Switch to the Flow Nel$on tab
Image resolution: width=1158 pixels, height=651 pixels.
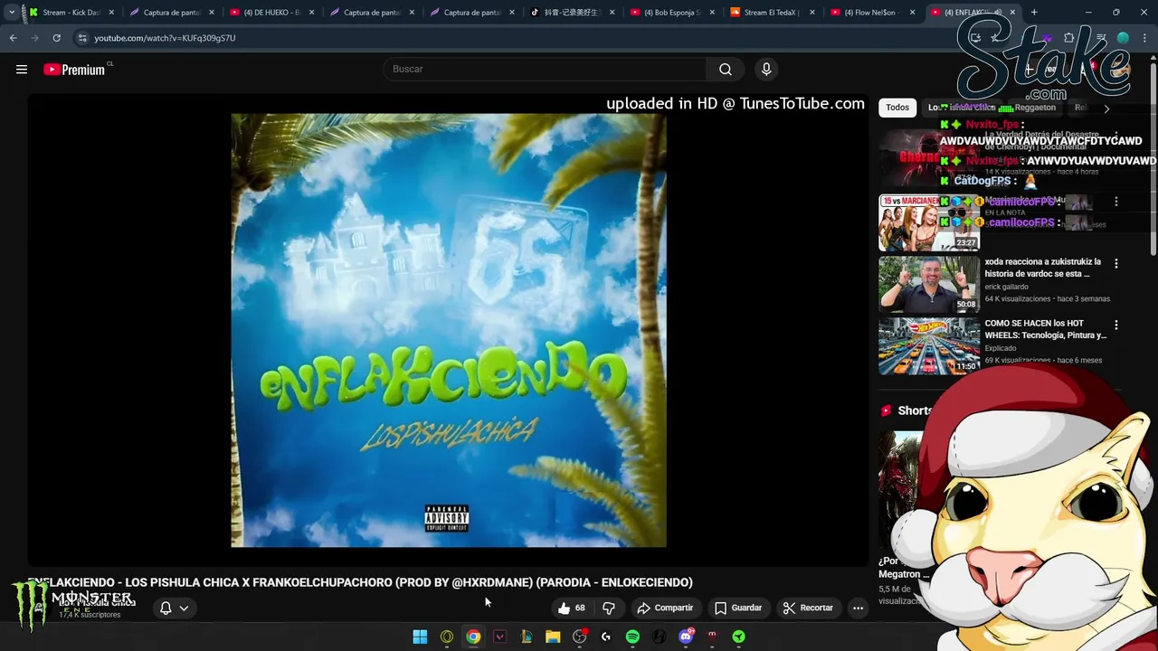point(871,13)
